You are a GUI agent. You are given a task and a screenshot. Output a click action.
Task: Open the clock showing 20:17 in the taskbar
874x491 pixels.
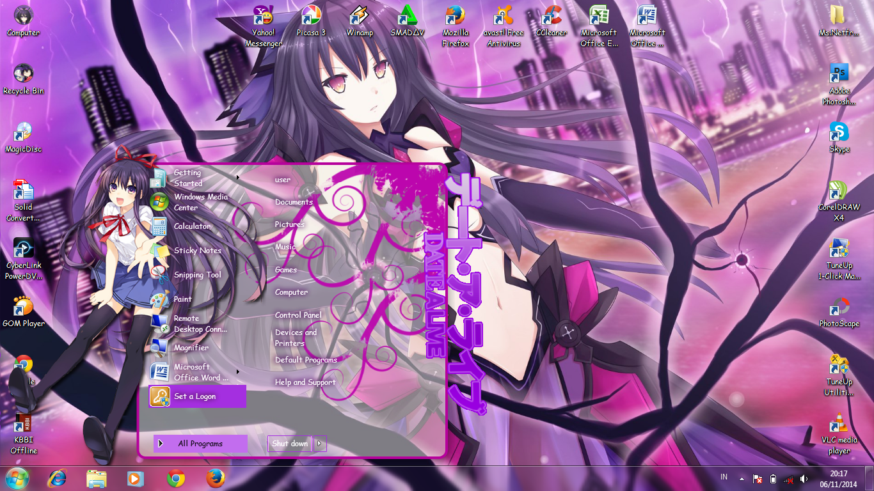click(x=839, y=478)
